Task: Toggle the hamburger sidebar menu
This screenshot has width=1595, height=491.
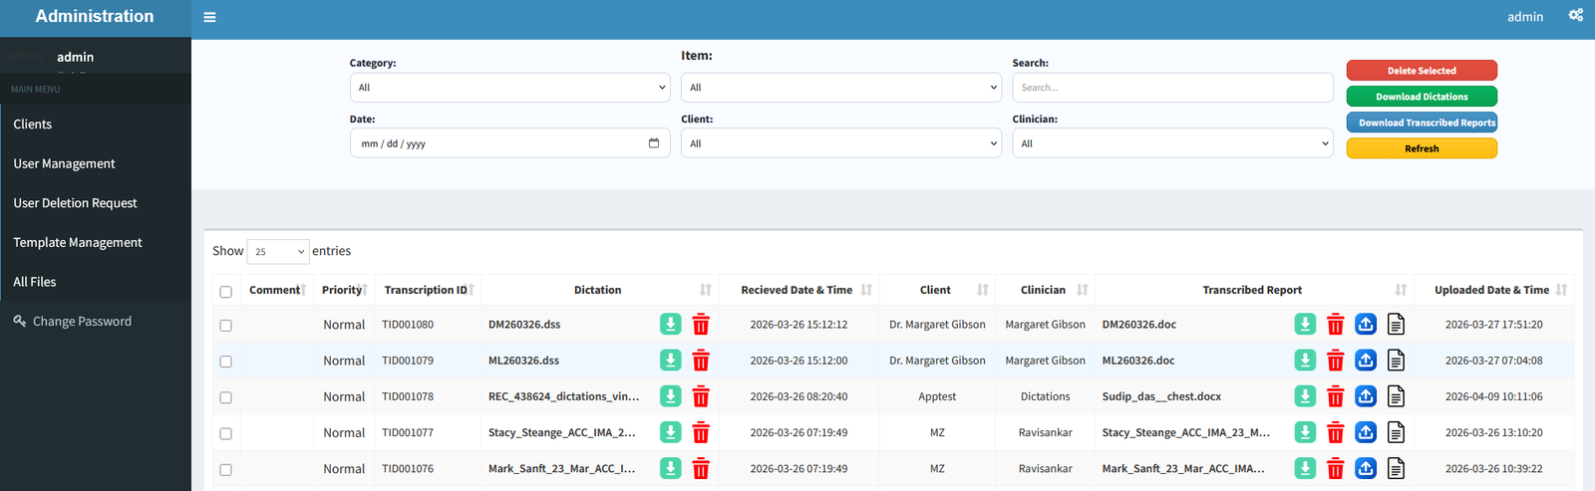Action: click(209, 17)
